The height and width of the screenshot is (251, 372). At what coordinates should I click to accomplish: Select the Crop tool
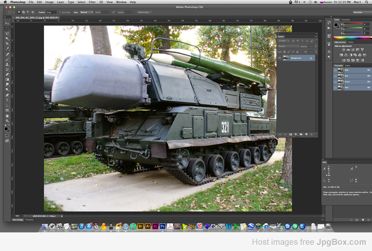coord(7,45)
